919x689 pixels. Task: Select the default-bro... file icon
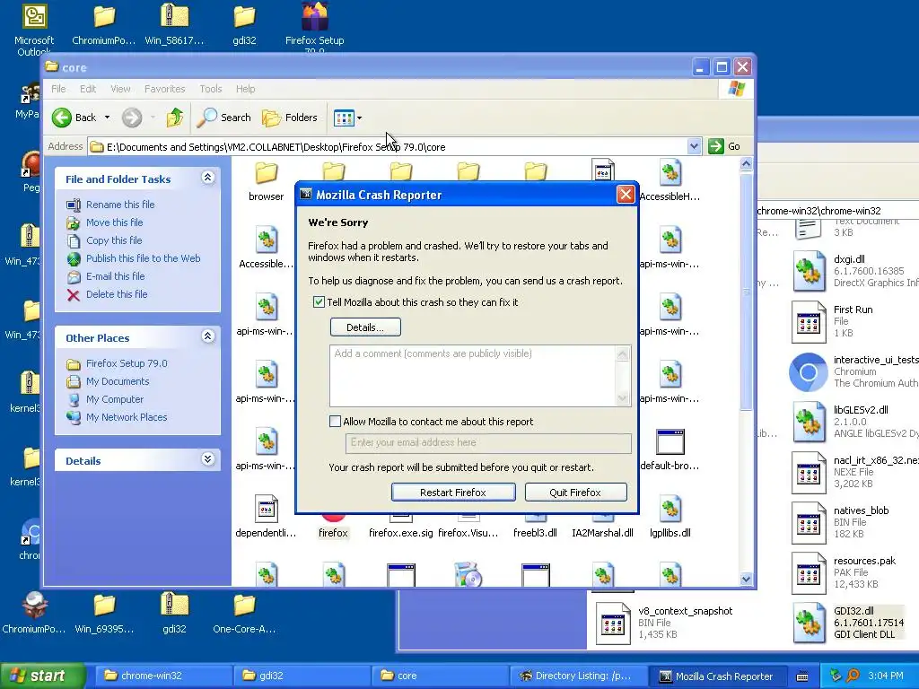[670, 441]
